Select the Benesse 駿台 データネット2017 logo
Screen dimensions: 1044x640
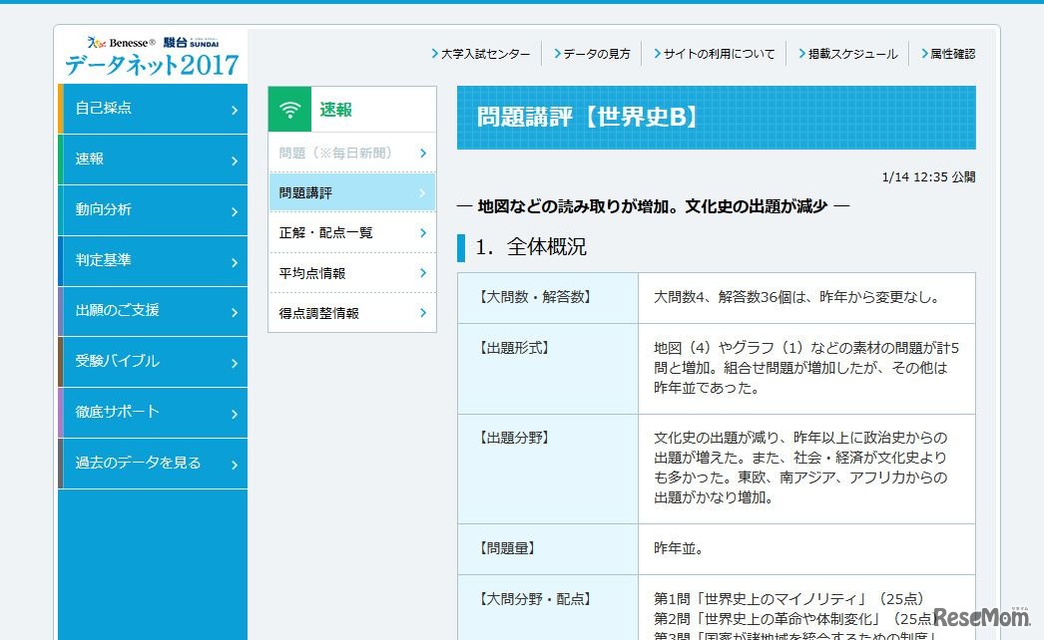(x=152, y=55)
